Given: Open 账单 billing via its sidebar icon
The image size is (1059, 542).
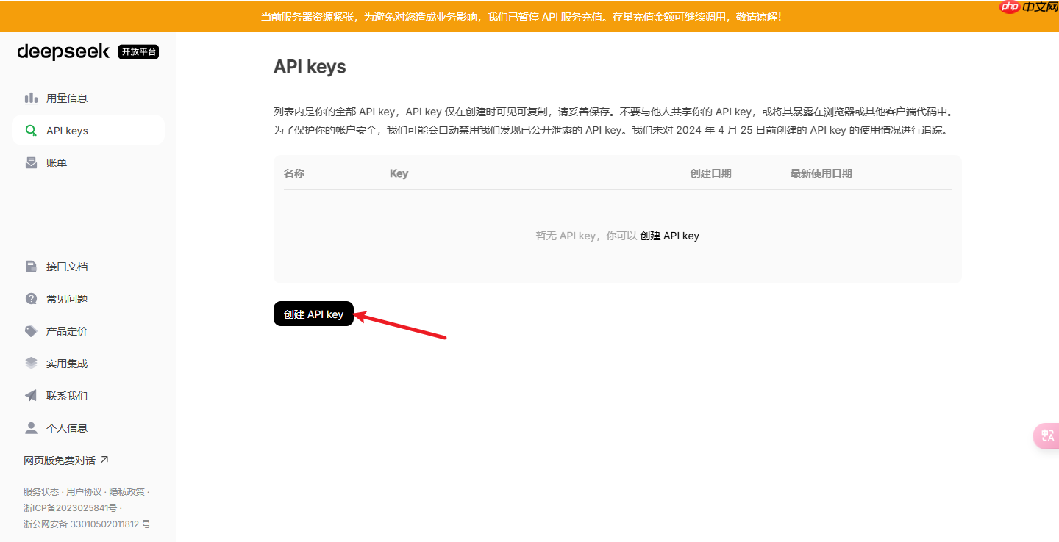Looking at the screenshot, I should tap(32, 162).
